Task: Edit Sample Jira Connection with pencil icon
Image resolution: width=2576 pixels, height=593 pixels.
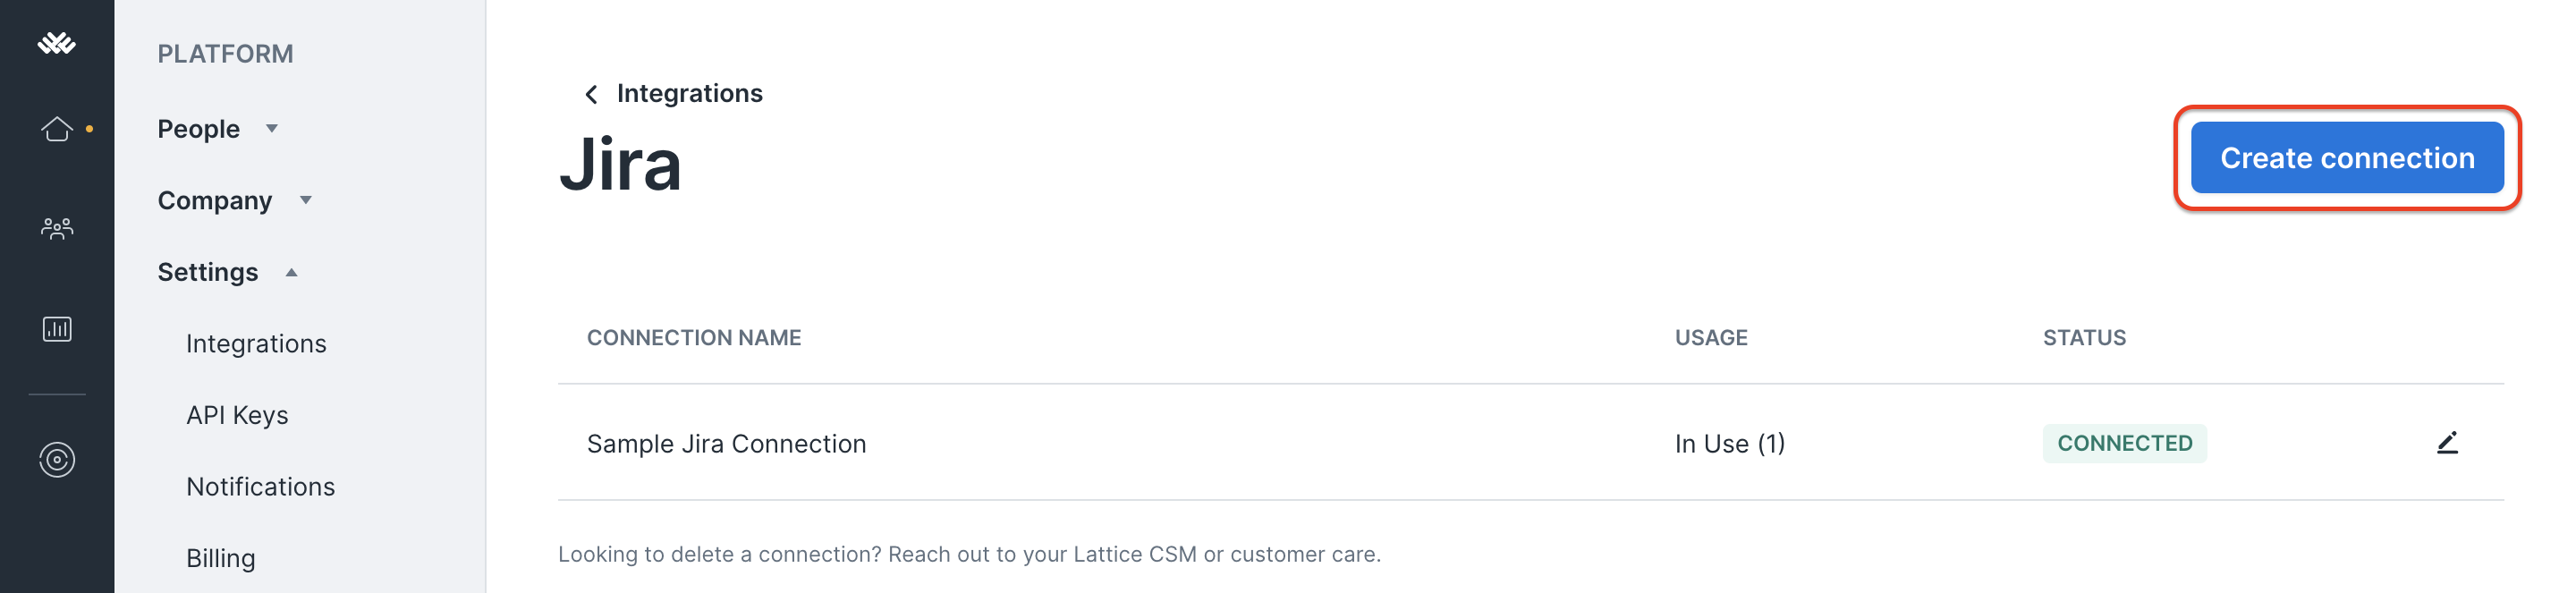Action: [2447, 443]
